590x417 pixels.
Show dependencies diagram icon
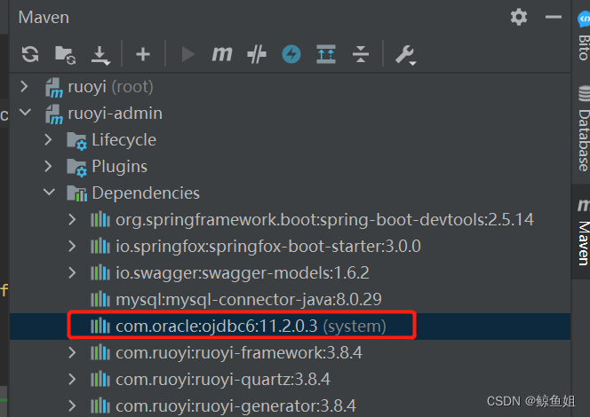(x=326, y=54)
